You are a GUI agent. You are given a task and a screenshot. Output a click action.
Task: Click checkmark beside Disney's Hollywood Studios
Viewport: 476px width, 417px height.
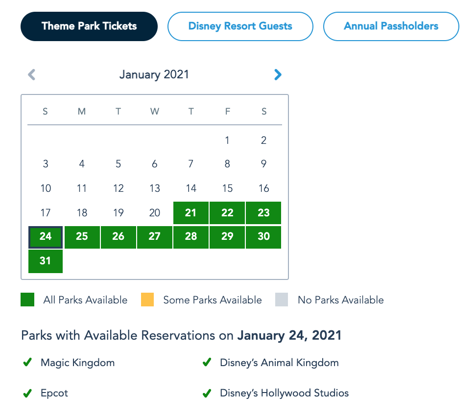207,393
